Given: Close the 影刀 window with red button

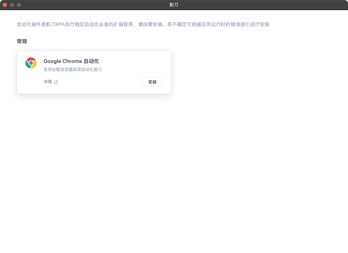Looking at the screenshot, I should tap(5, 5).
